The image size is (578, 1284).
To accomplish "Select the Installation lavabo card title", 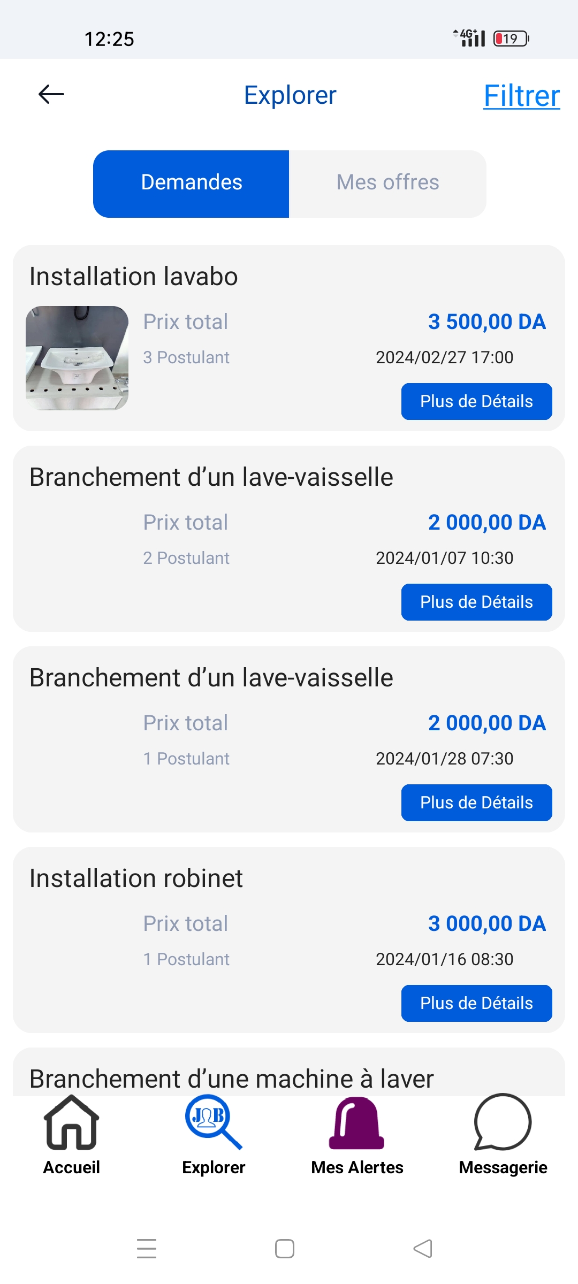I will [134, 277].
